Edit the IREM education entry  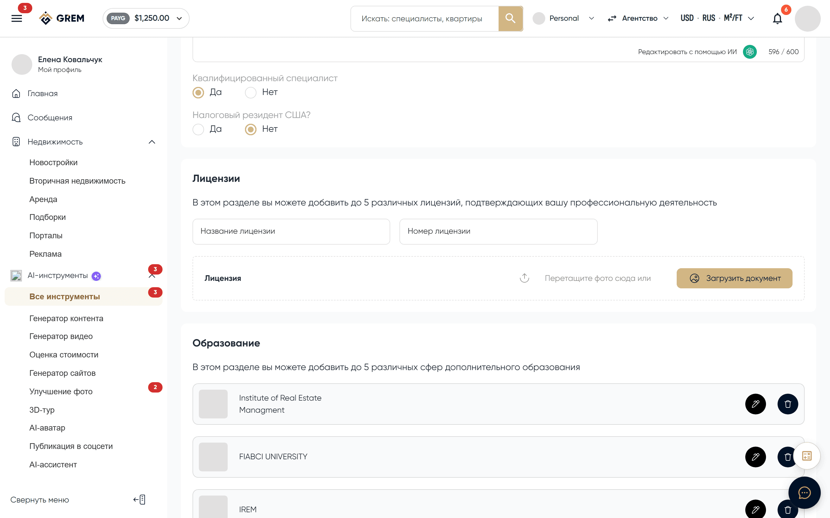(x=755, y=509)
